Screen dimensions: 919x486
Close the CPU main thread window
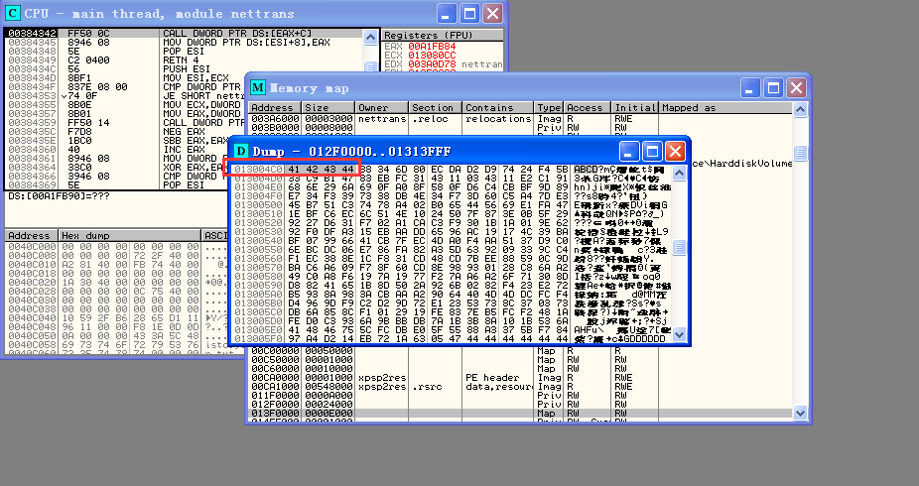pyautogui.click(x=493, y=13)
